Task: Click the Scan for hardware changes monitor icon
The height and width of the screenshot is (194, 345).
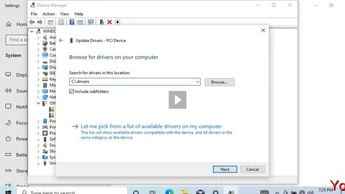Action: click(91, 22)
